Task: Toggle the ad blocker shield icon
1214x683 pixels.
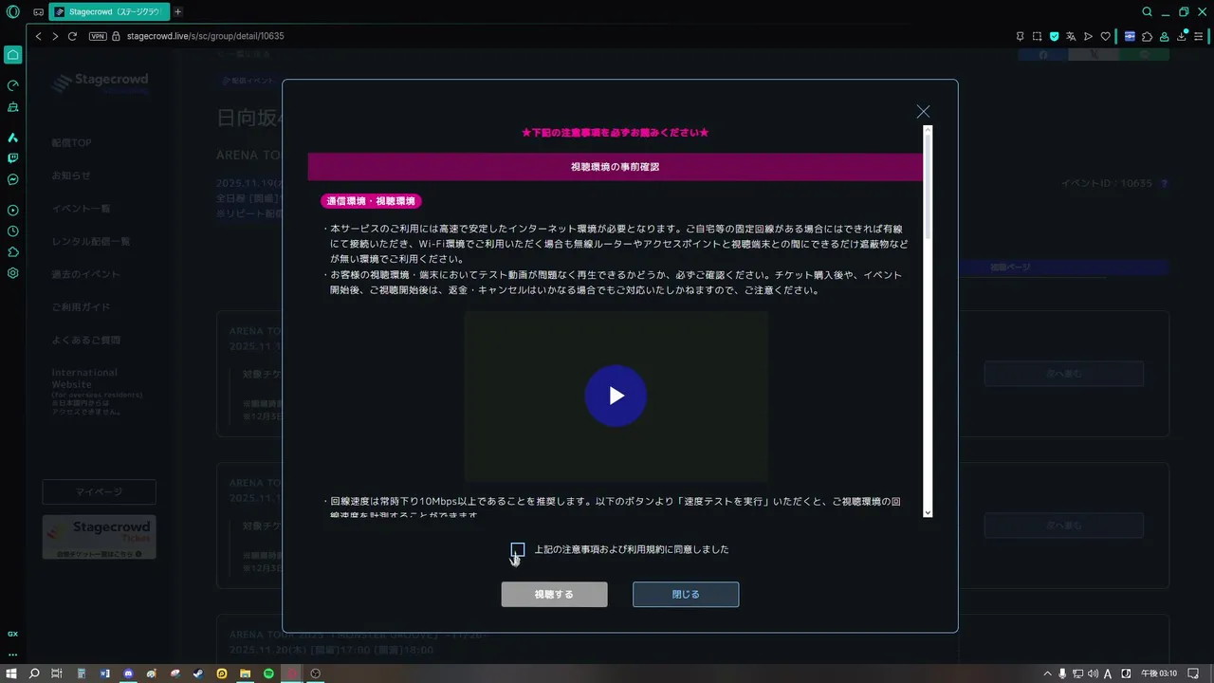Action: click(x=1054, y=36)
